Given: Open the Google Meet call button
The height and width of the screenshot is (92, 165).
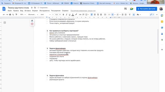Looking at the screenshot, I should pyautogui.click(x=132, y=9).
